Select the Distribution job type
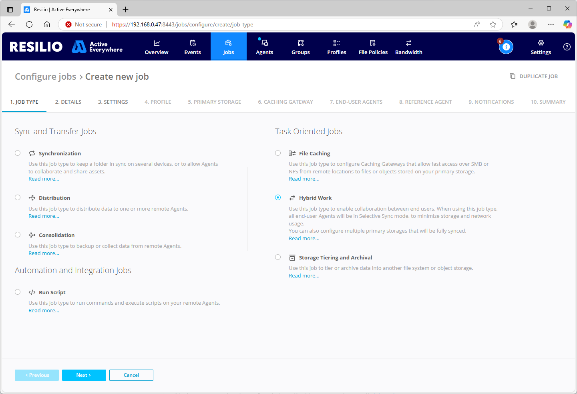577x394 pixels. click(18, 197)
